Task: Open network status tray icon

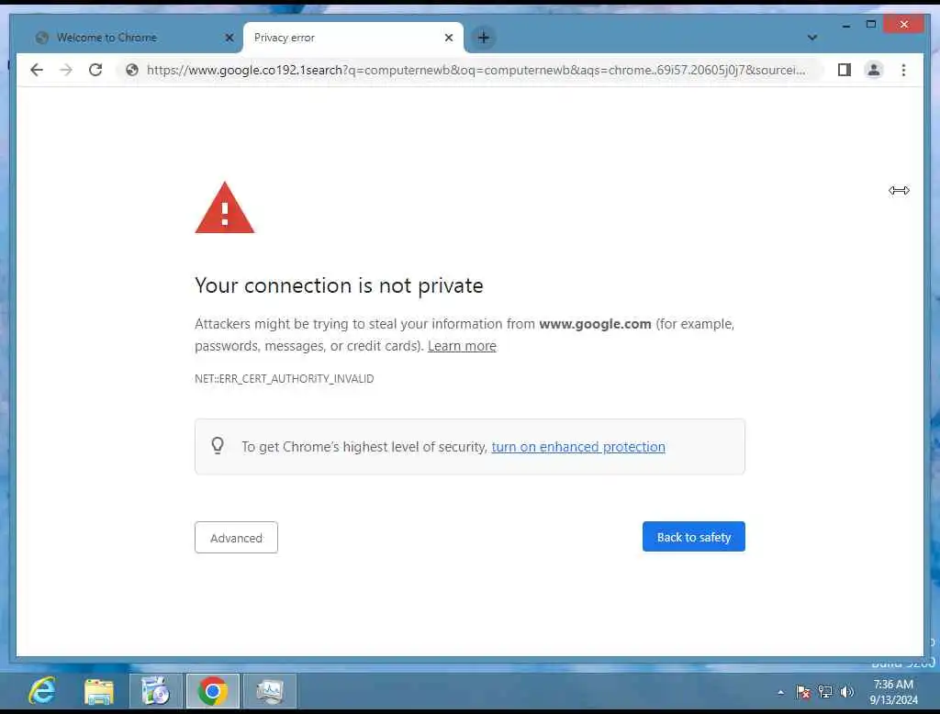Action: (x=825, y=692)
